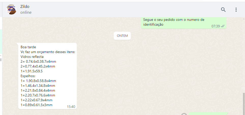
Task: Click the double check read receipt icon
Action: click(x=223, y=26)
